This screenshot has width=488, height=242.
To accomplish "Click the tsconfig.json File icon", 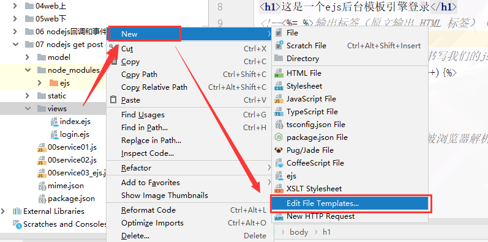I will (279, 125).
